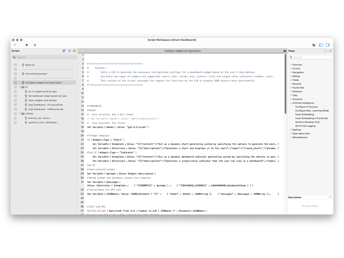Click script icon beside [trg] Dashboard - OnLayoutEnter
Screen dimensions: 344x258
(26, 105)
